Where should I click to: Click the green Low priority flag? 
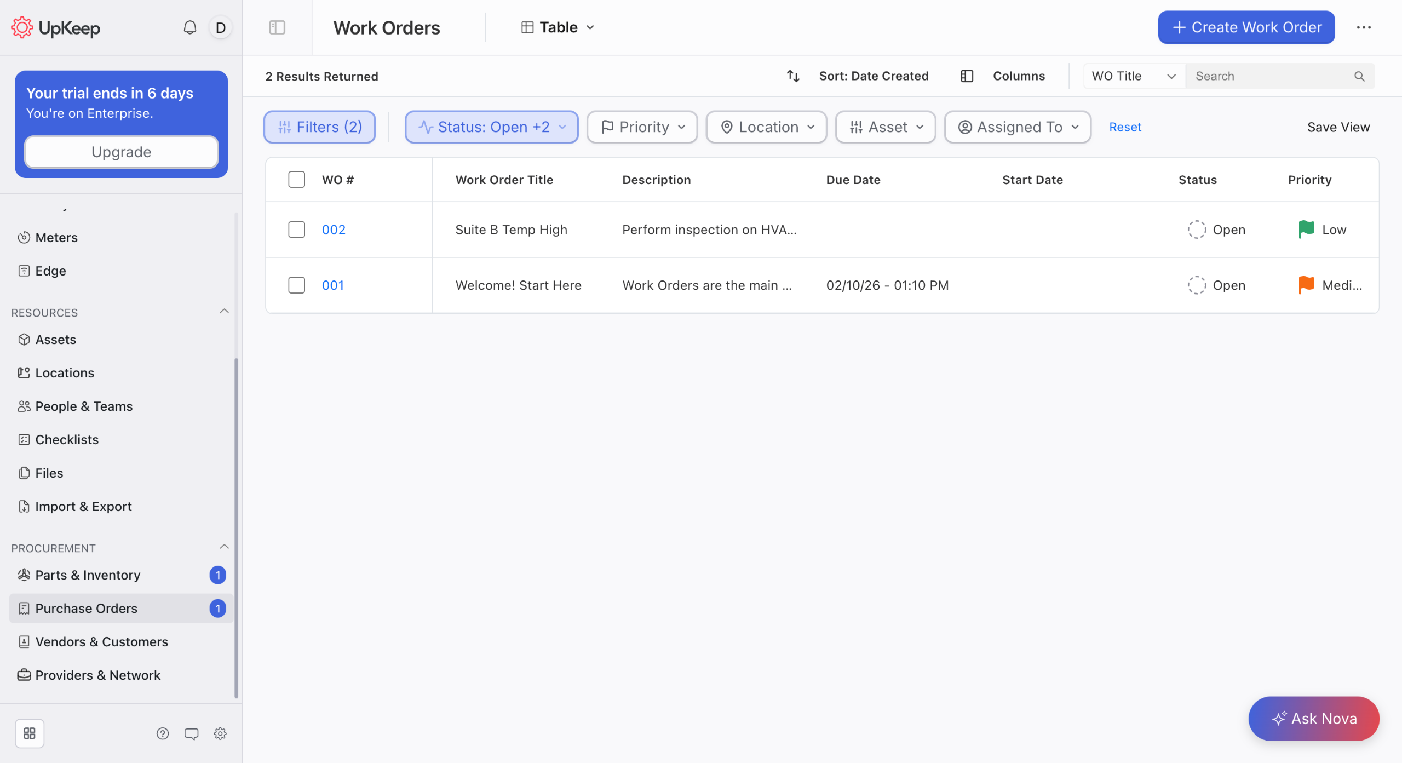tap(1306, 230)
